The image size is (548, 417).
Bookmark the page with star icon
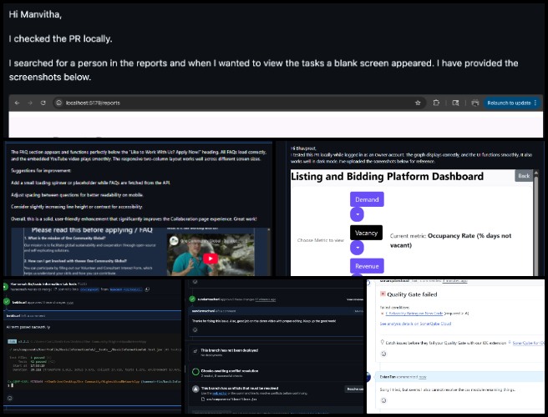(418, 103)
